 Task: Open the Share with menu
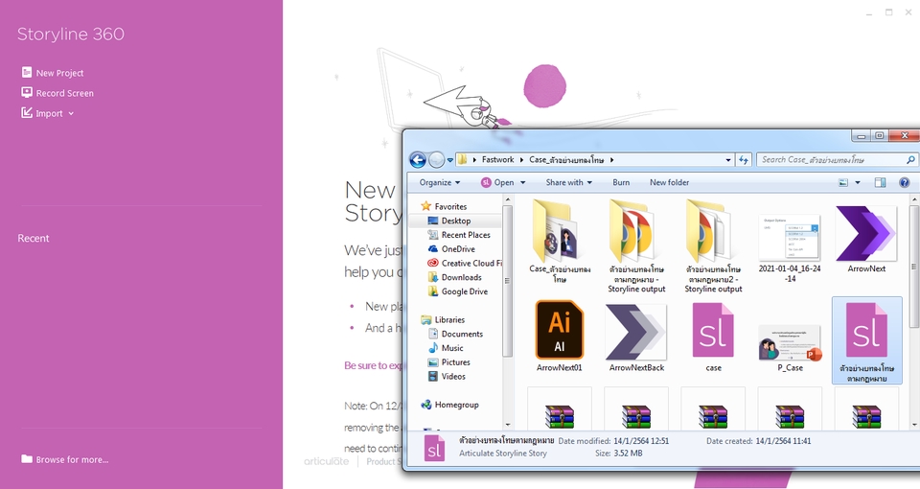[x=568, y=182]
